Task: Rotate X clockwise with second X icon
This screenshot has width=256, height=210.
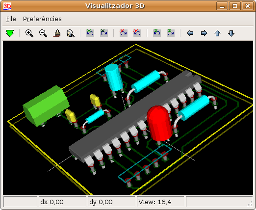Action: (104, 33)
